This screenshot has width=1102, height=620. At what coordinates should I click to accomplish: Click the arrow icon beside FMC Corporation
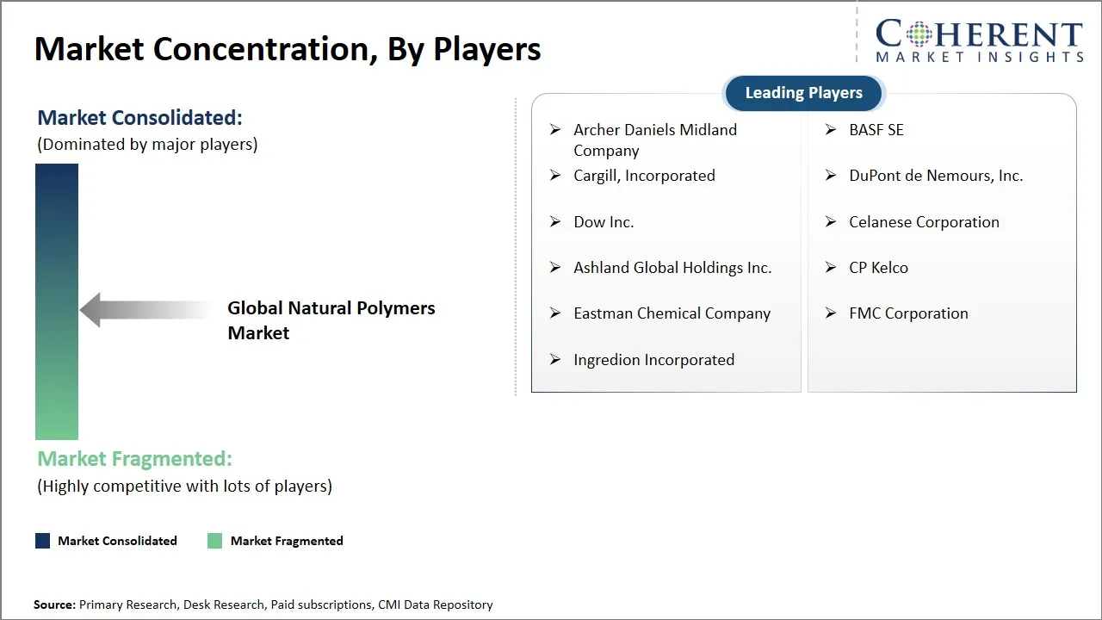[831, 313]
